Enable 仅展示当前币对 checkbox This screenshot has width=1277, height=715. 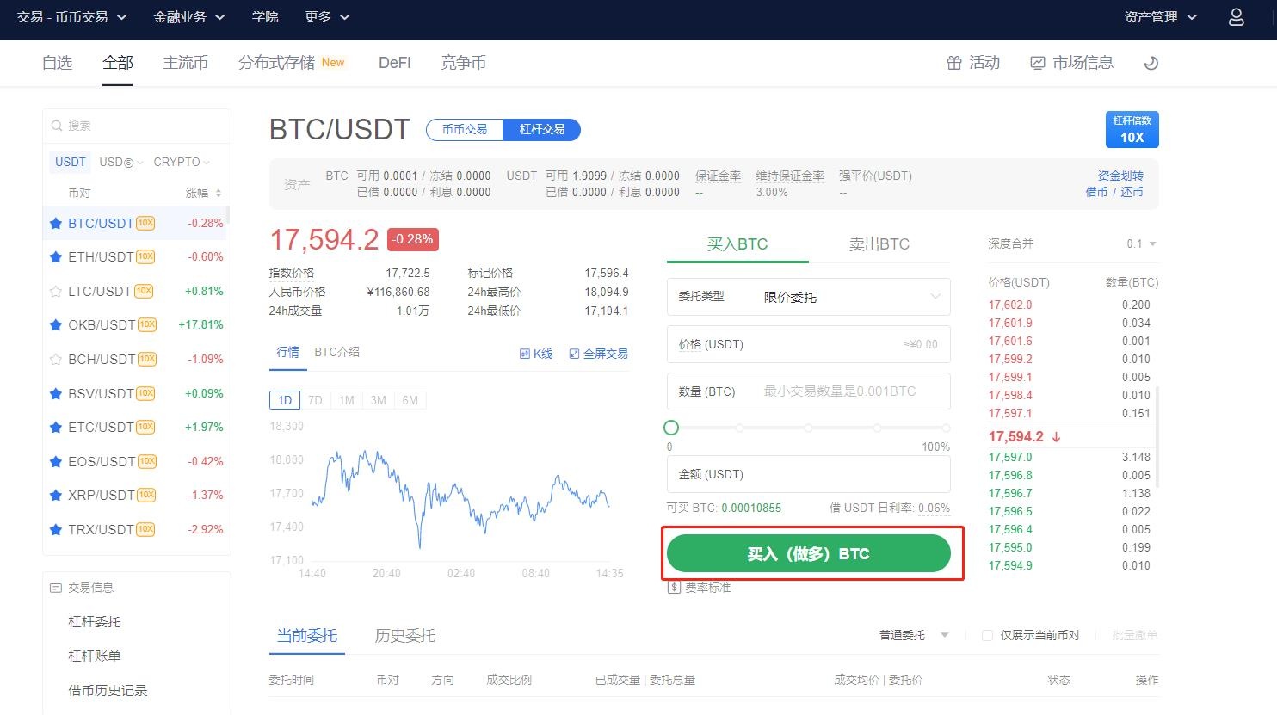click(x=987, y=635)
